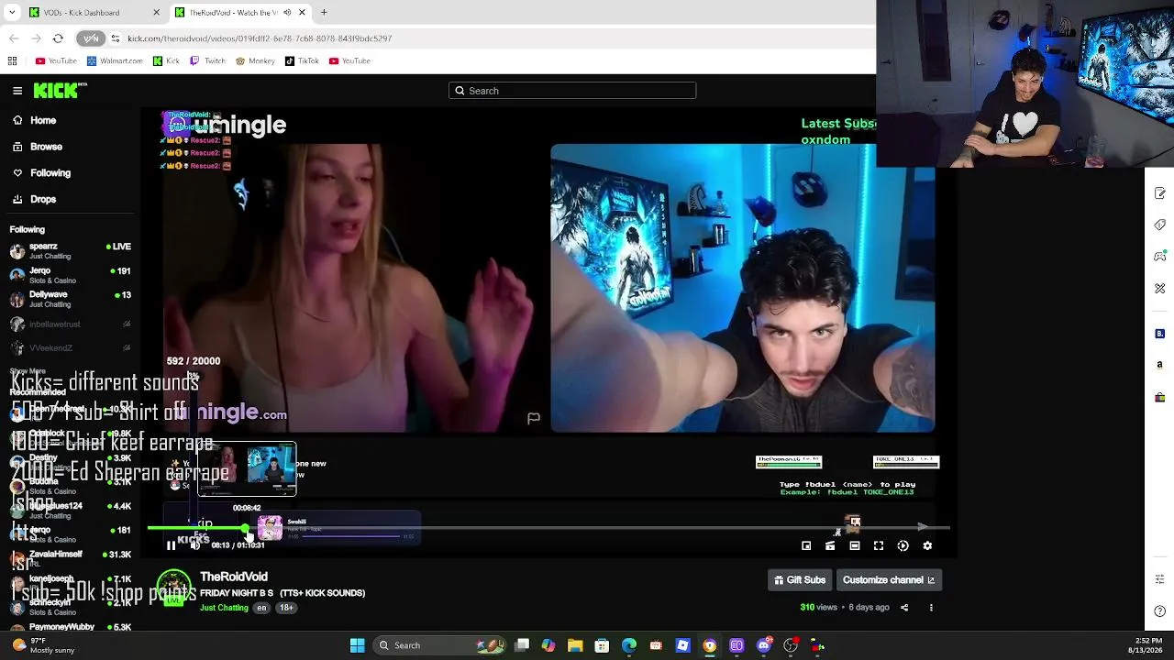This screenshot has width=1174, height=660.
Task: Open File Explorer from the taskbar
Action: [575, 645]
